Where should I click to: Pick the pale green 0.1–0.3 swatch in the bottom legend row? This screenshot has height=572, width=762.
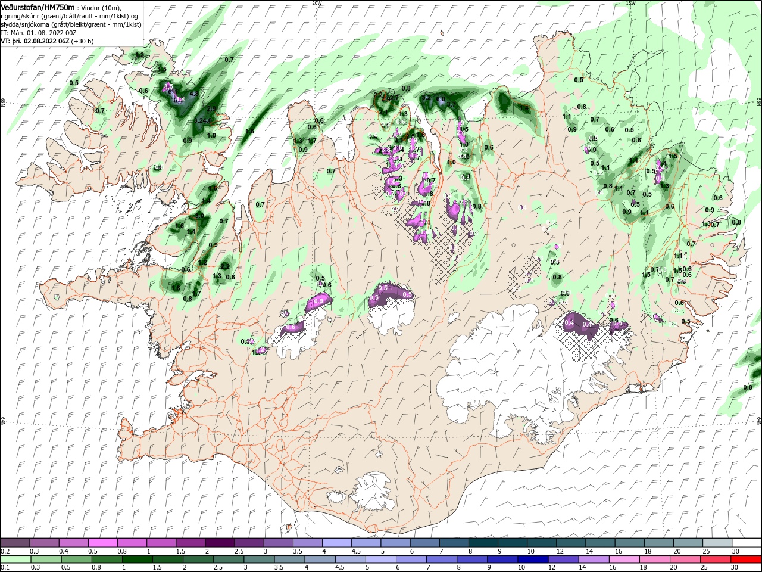tap(15, 559)
